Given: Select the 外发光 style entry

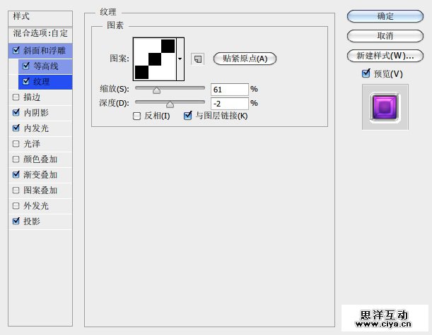Looking at the screenshot, I should click(x=40, y=206).
